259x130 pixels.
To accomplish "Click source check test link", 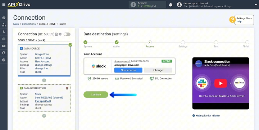I will coord(38,72).
